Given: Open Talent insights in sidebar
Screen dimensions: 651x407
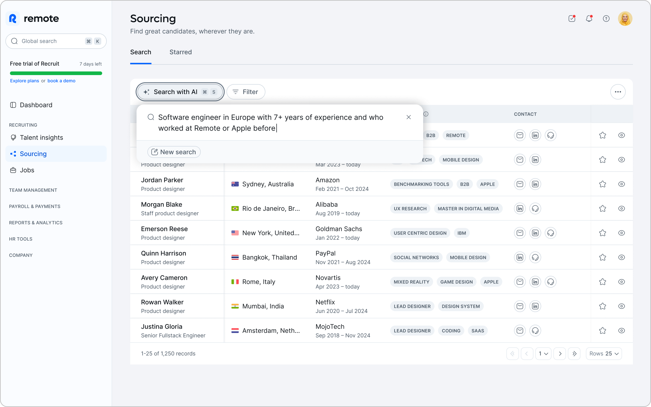Looking at the screenshot, I should [x=41, y=138].
